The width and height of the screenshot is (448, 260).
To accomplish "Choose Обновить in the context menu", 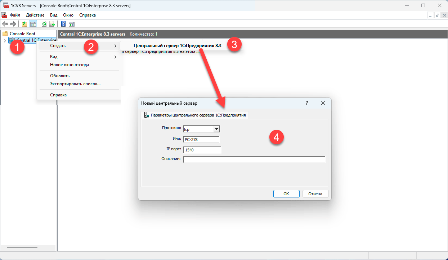I will tap(79, 76).
